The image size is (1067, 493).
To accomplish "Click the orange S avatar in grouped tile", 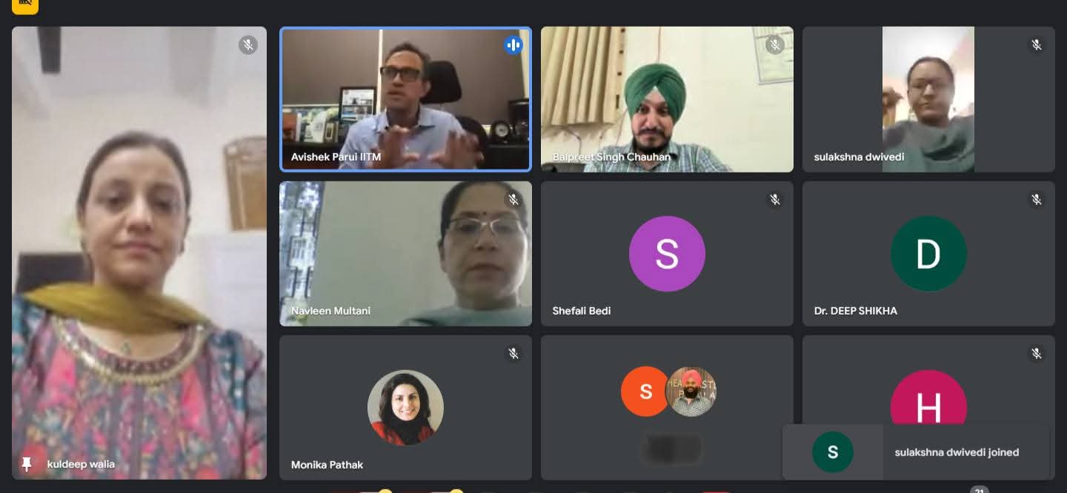I will 645,392.
